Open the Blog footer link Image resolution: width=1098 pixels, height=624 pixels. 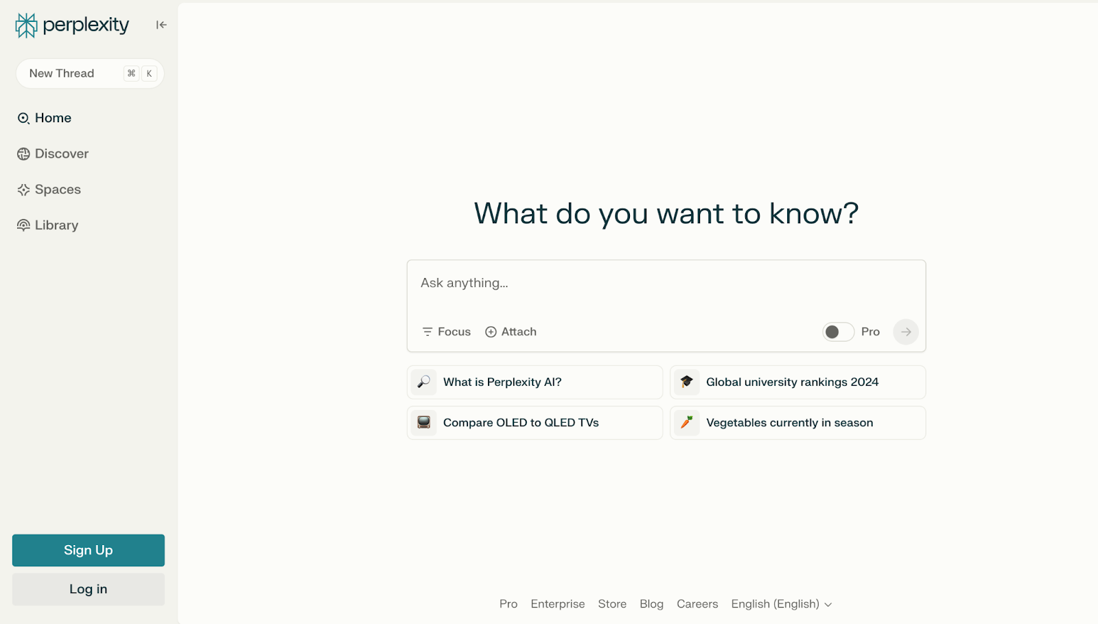[651, 604]
